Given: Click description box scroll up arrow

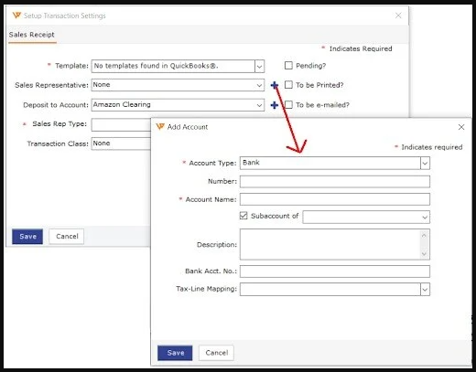Looking at the screenshot, I should (x=424, y=236).
